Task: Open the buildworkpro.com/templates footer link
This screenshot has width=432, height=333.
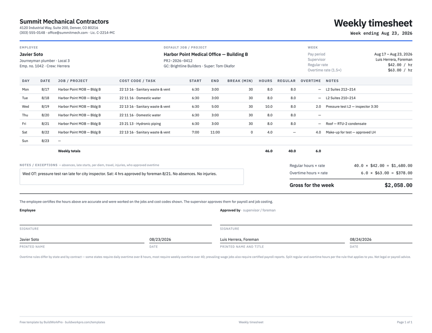Action: click(x=85, y=322)
